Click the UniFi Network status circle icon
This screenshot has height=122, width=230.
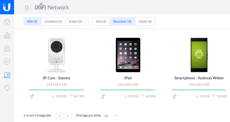26,7
